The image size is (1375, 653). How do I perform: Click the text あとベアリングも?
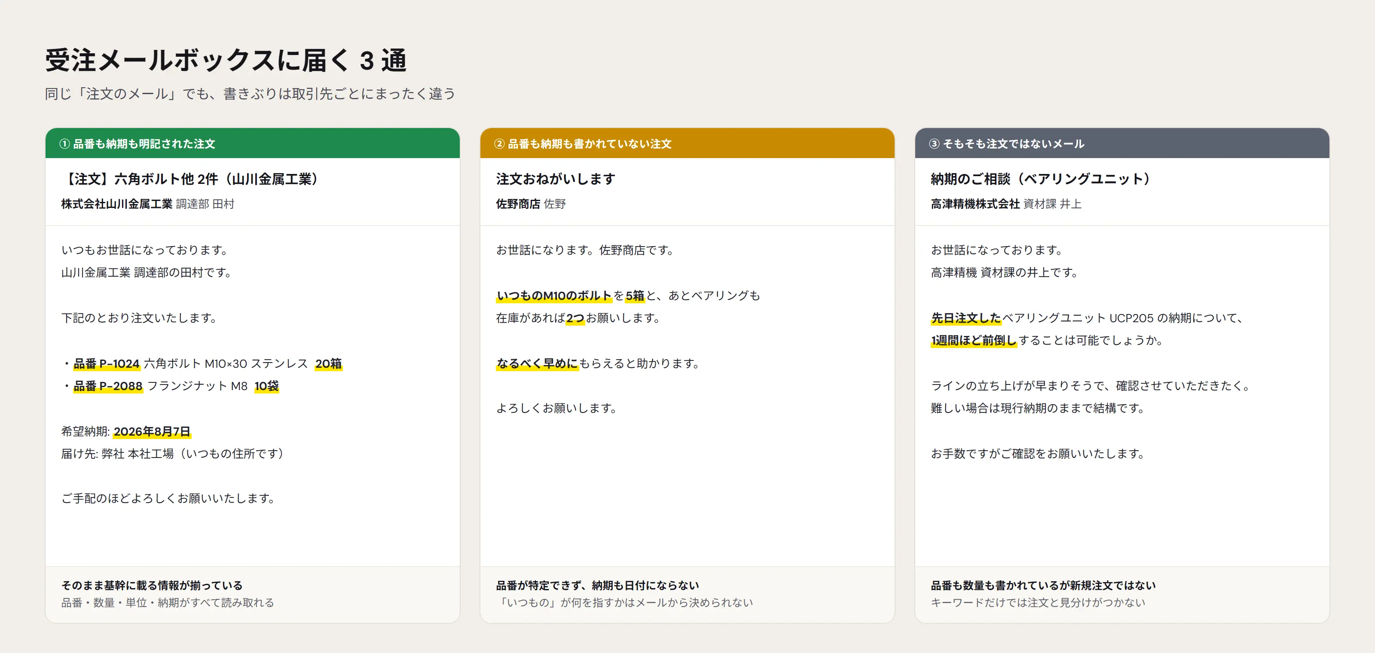714,296
